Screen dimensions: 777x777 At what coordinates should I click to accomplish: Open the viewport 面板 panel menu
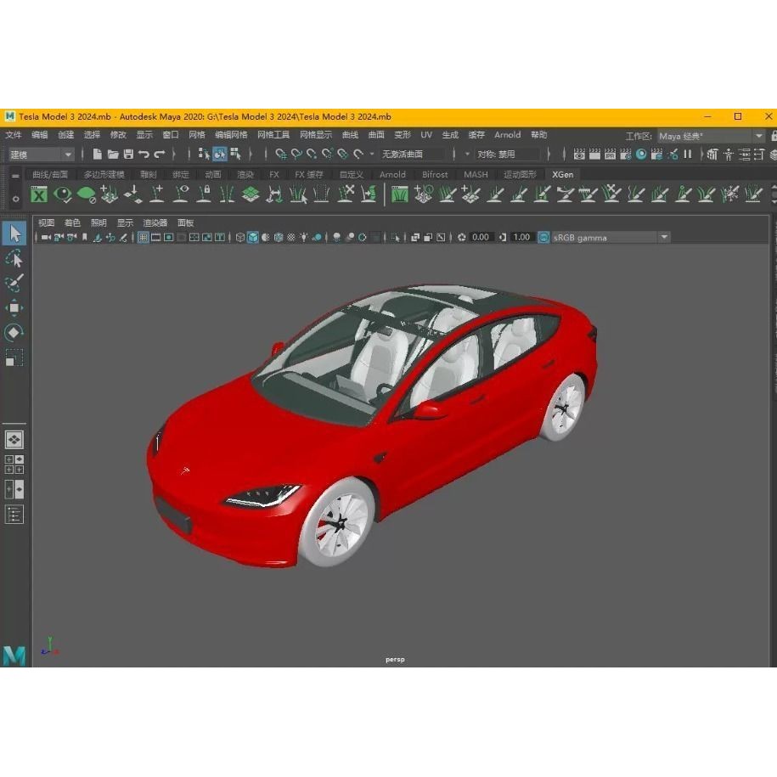point(185,222)
